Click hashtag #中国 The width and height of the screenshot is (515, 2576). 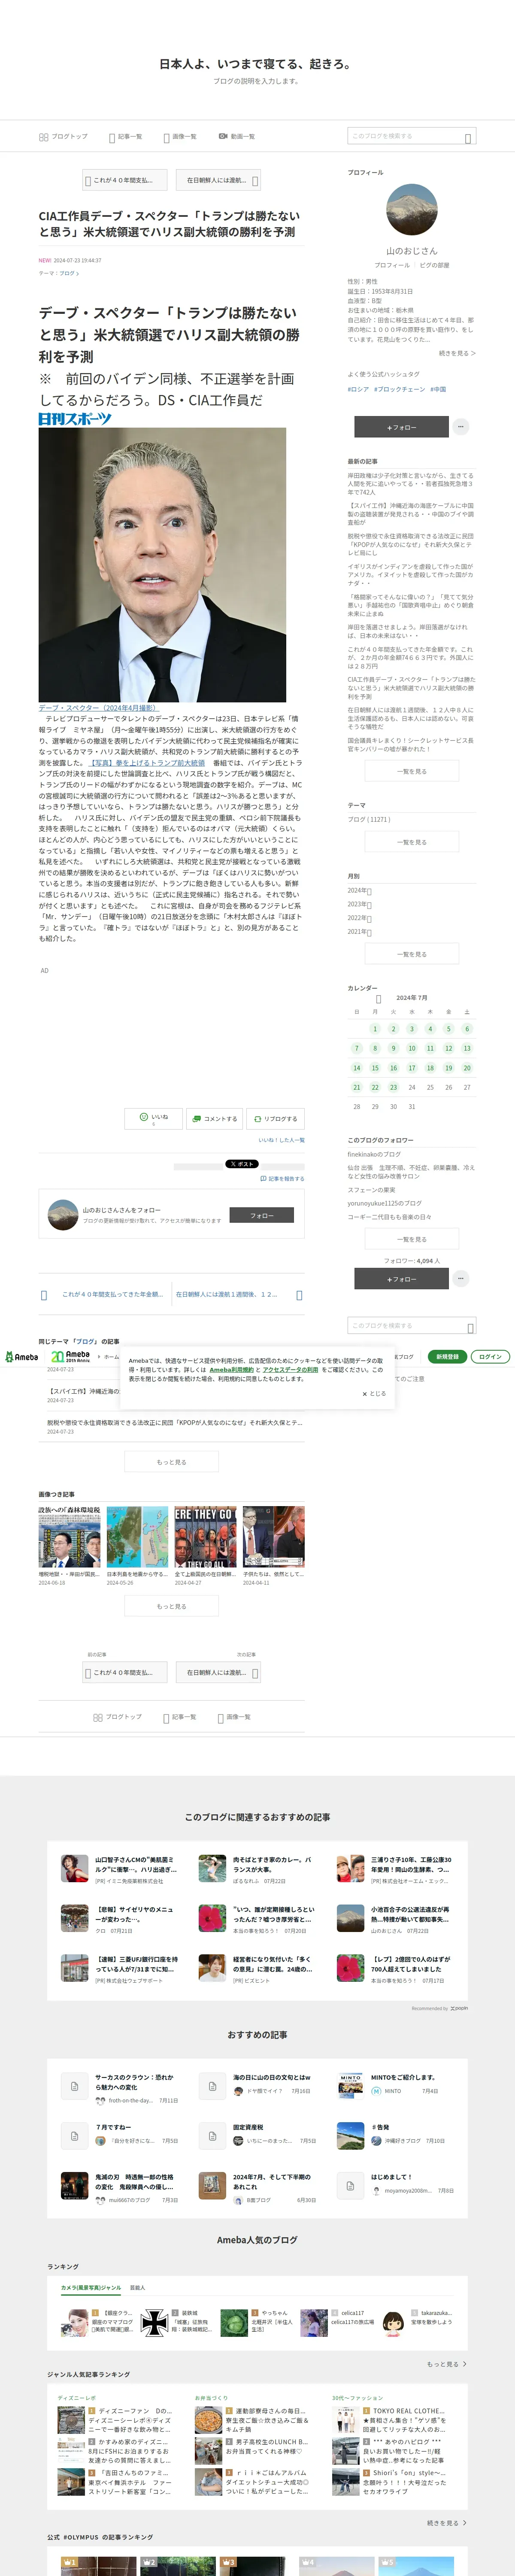pyautogui.click(x=439, y=389)
